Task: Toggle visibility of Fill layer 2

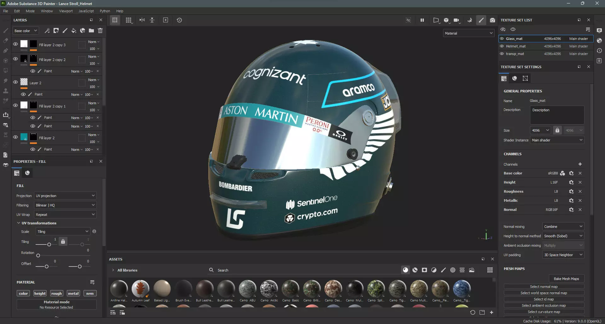Action: point(15,137)
